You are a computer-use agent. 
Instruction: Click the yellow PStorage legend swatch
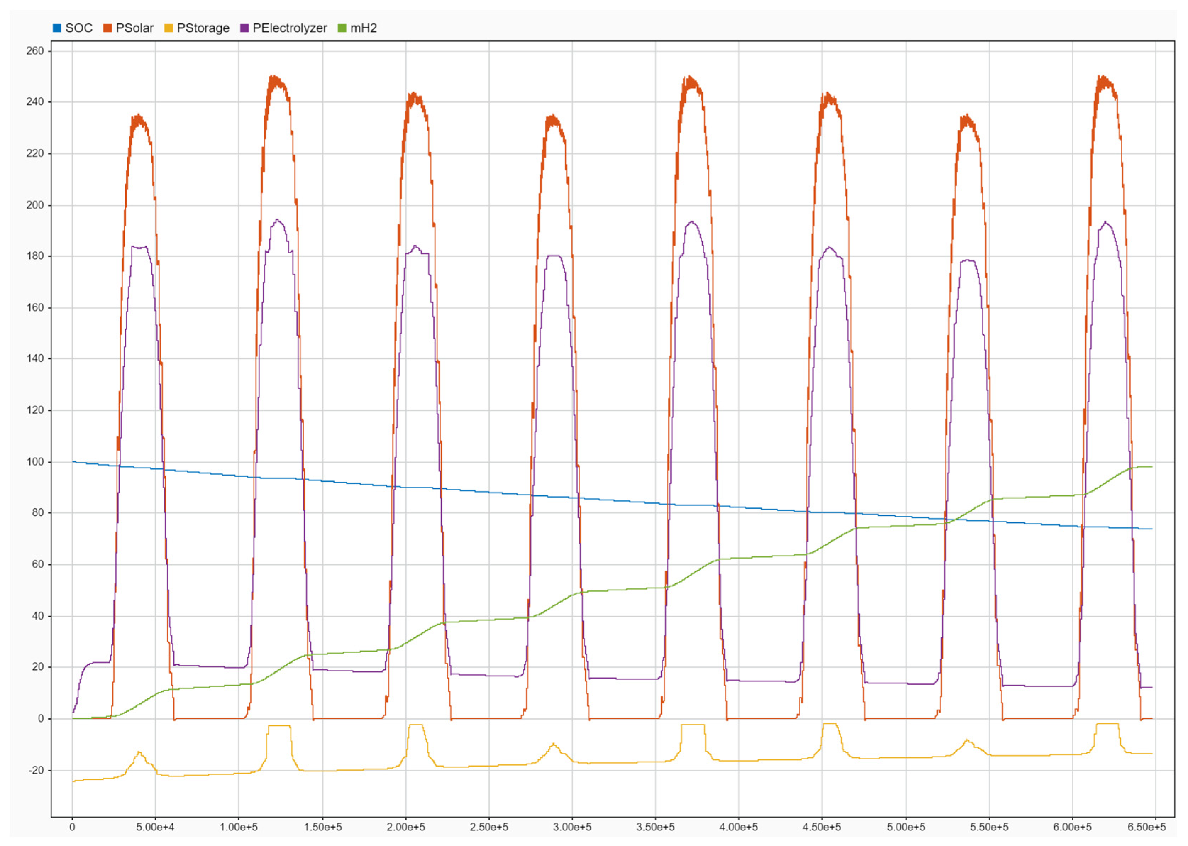pos(168,28)
